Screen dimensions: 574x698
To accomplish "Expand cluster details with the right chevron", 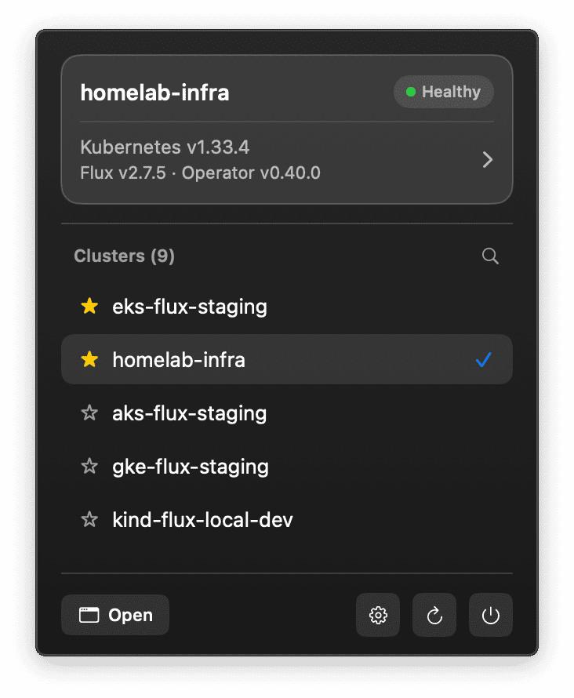I will (487, 159).
